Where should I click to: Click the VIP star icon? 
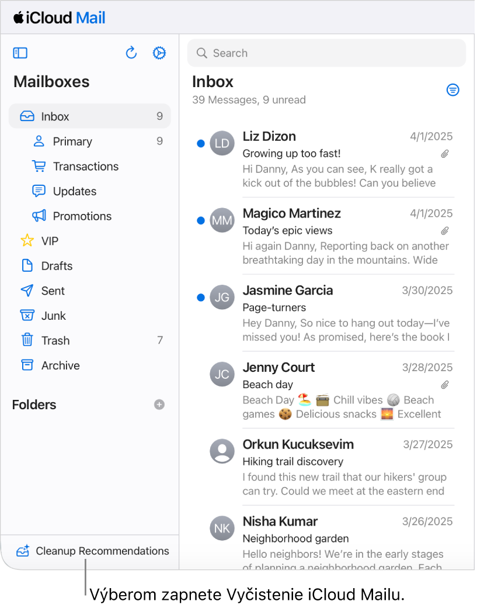tap(27, 241)
